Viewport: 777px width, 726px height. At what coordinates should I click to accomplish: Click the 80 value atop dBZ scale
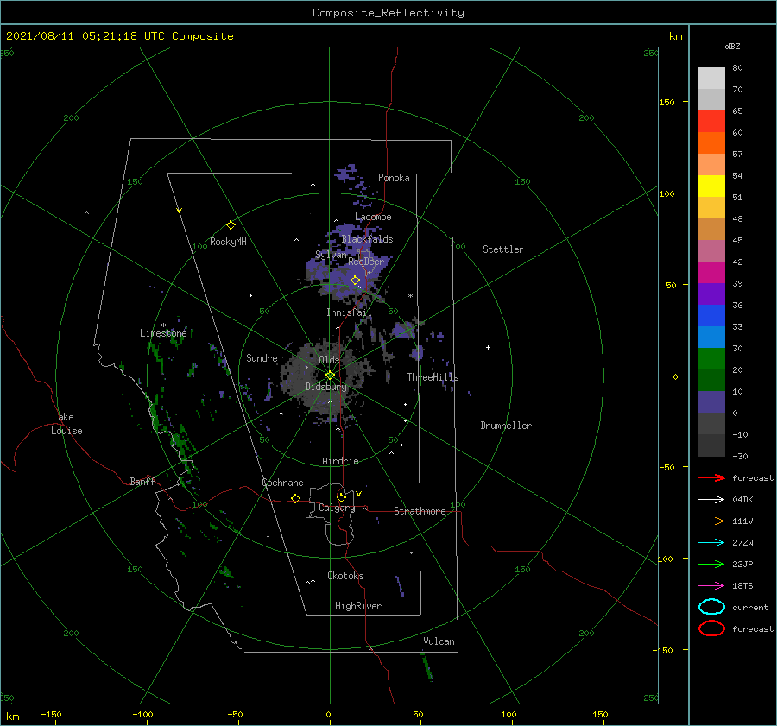(x=737, y=68)
